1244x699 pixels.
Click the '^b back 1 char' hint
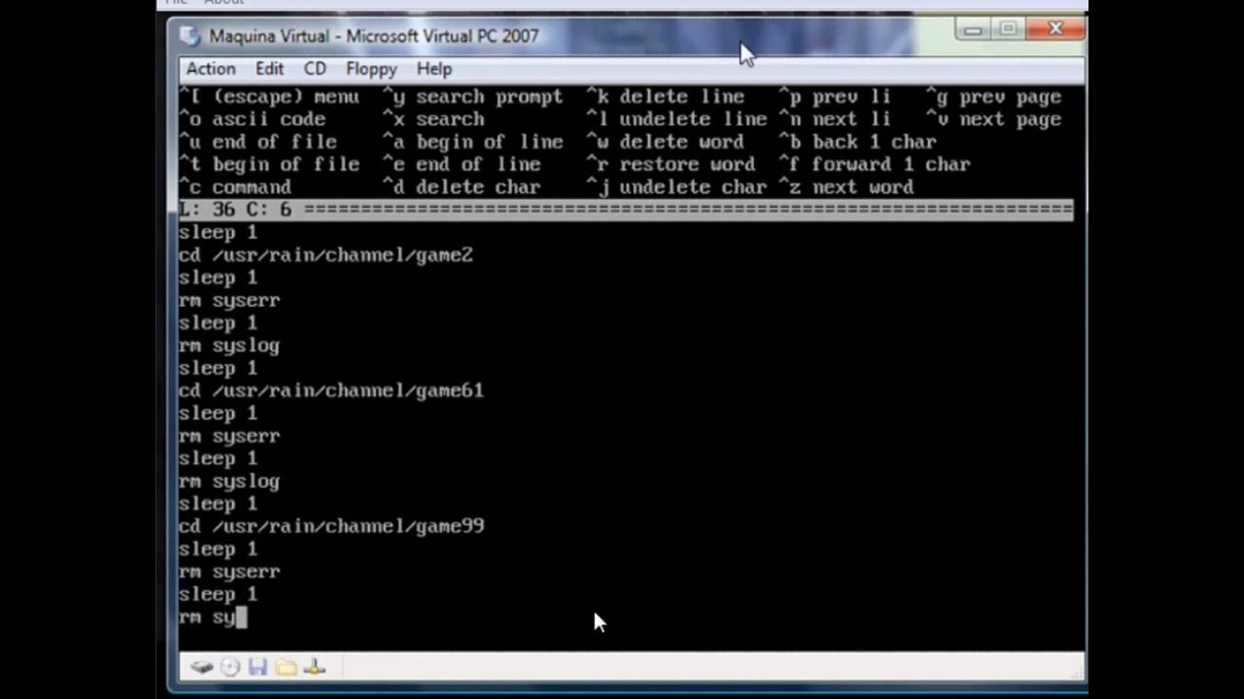(857, 142)
